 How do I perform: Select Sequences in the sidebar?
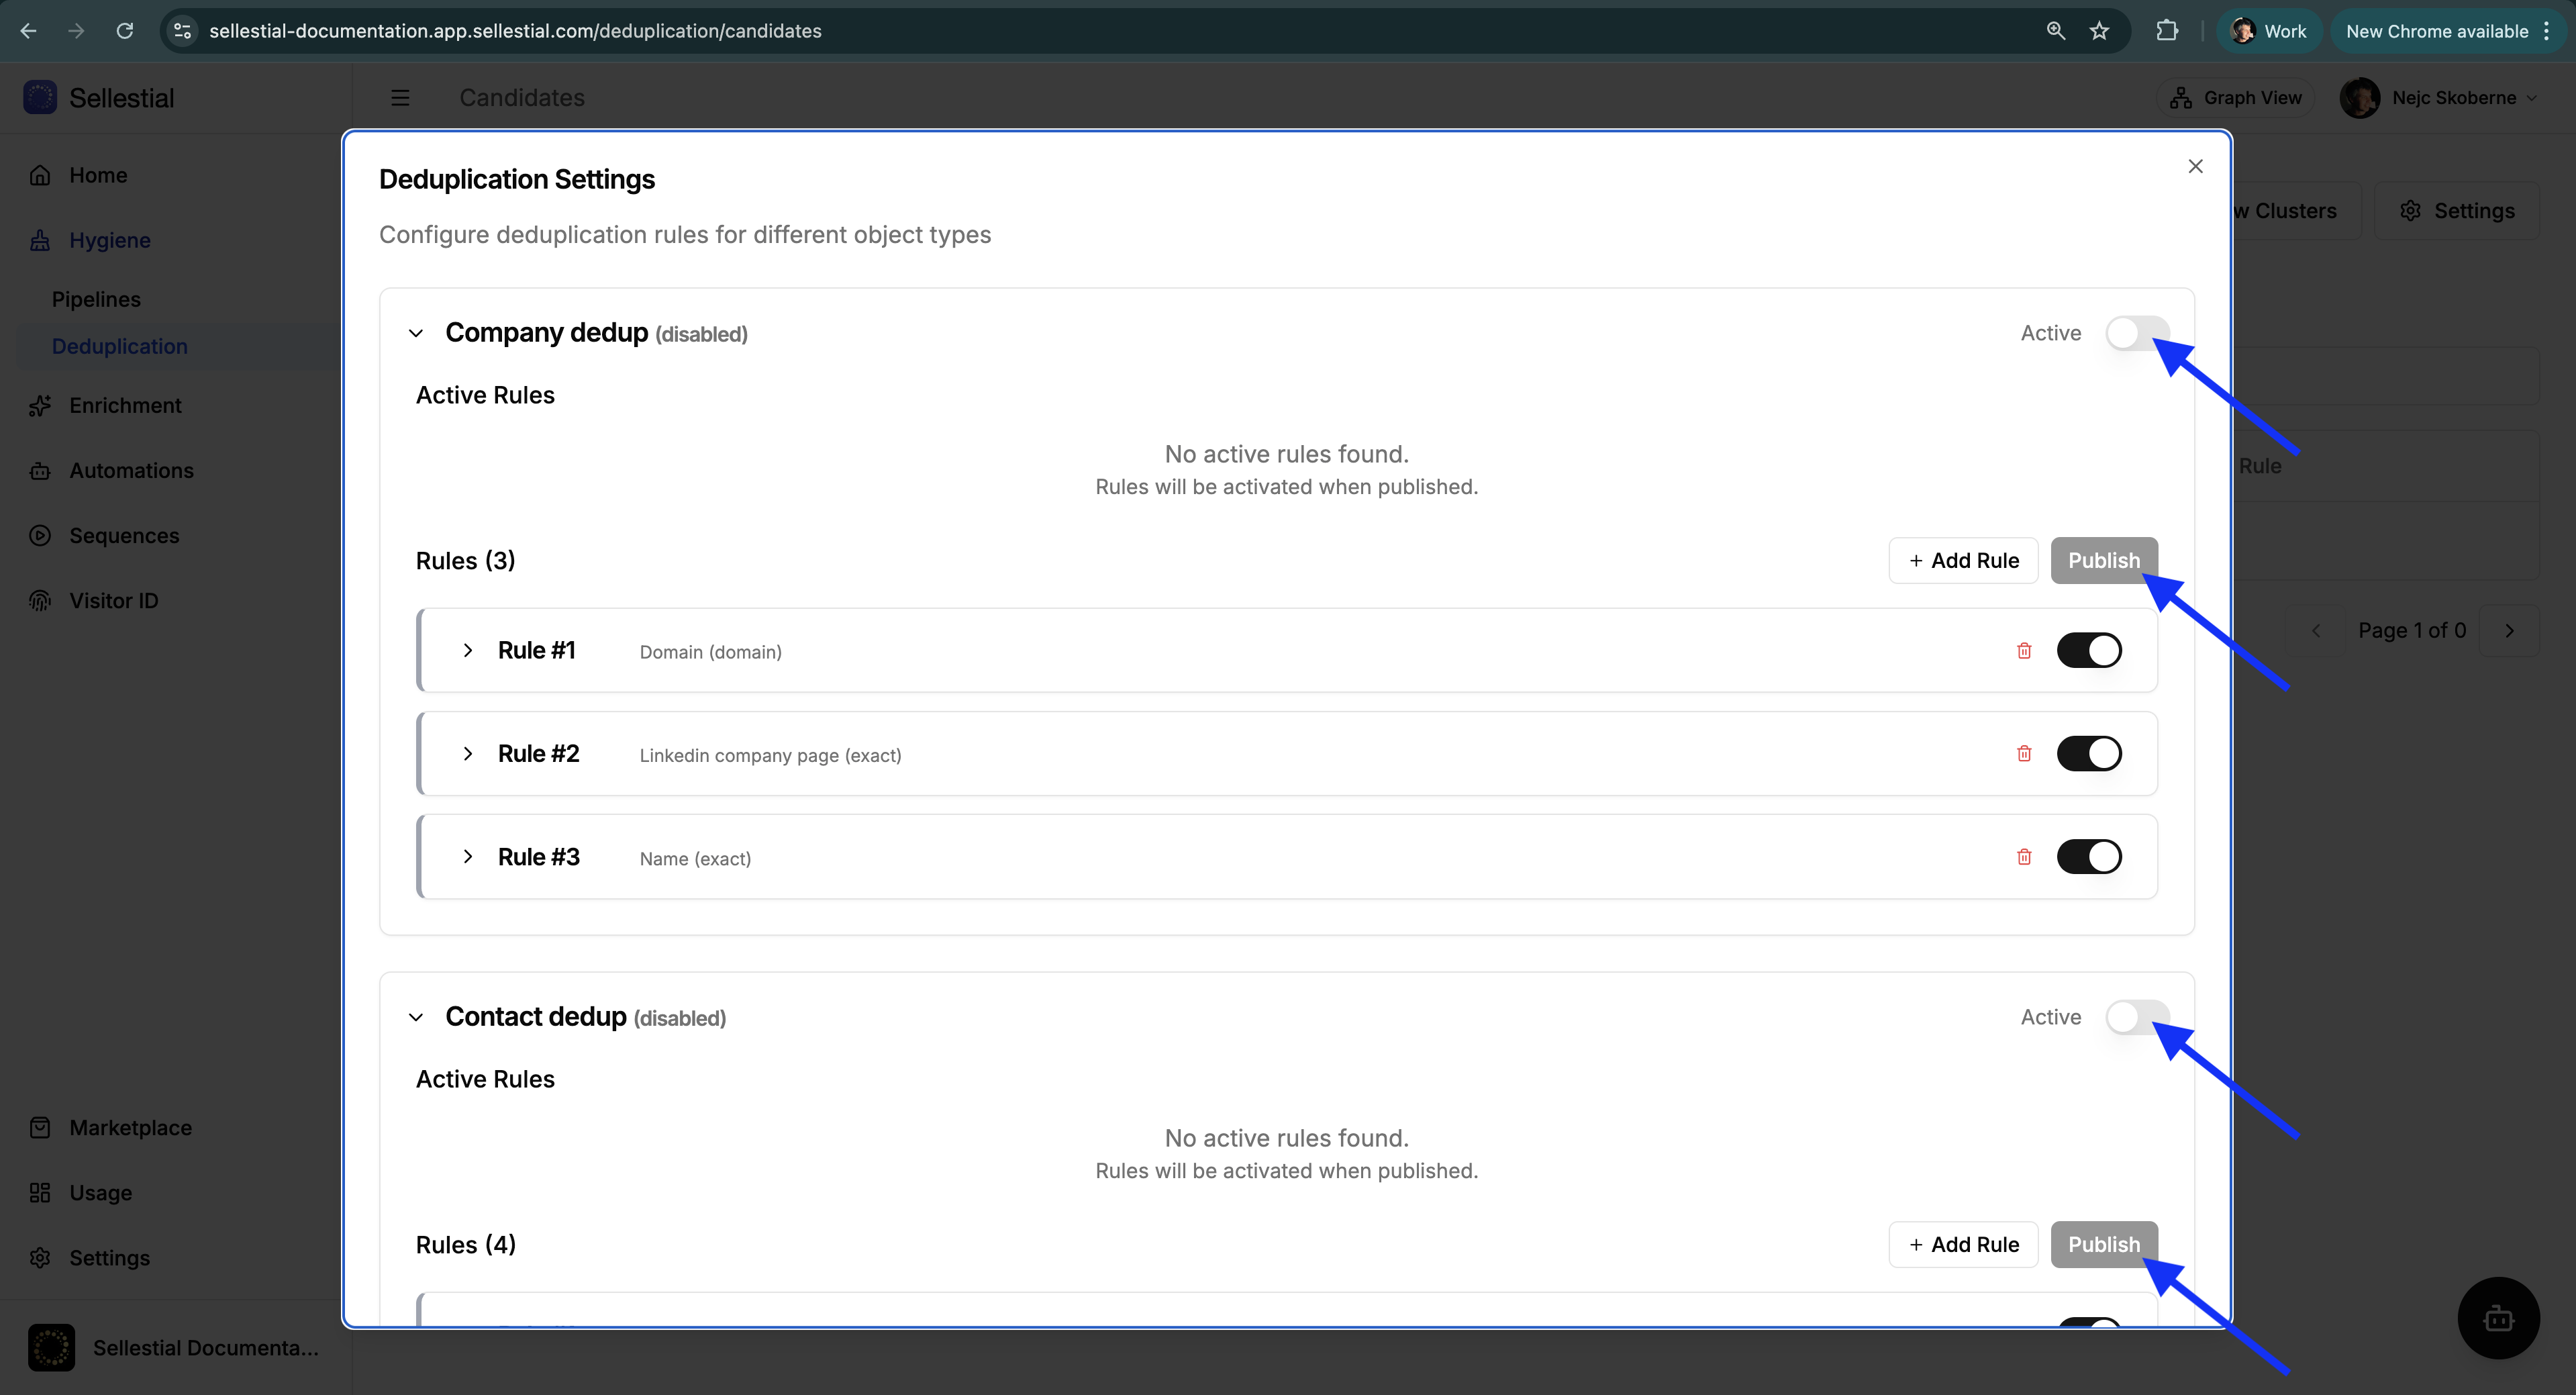[124, 535]
